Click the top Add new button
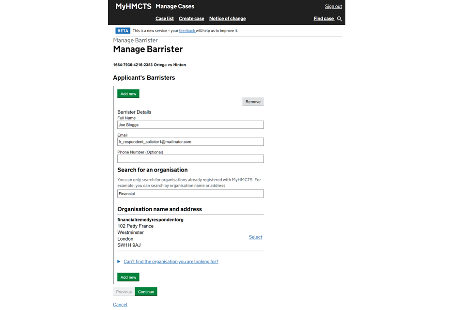Image resolution: width=465 pixels, height=310 pixels. pos(128,94)
